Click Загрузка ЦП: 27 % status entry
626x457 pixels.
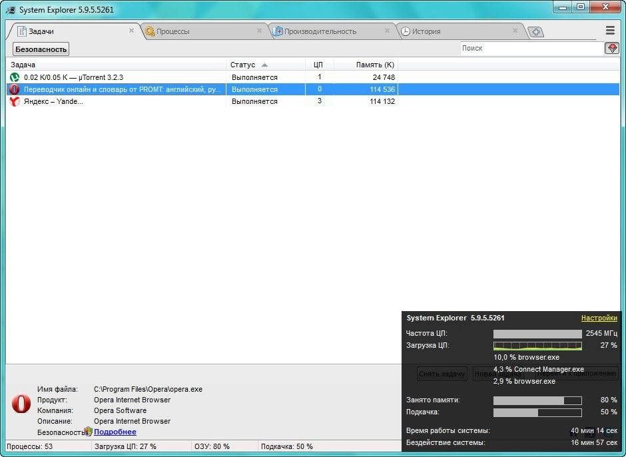pos(125,446)
